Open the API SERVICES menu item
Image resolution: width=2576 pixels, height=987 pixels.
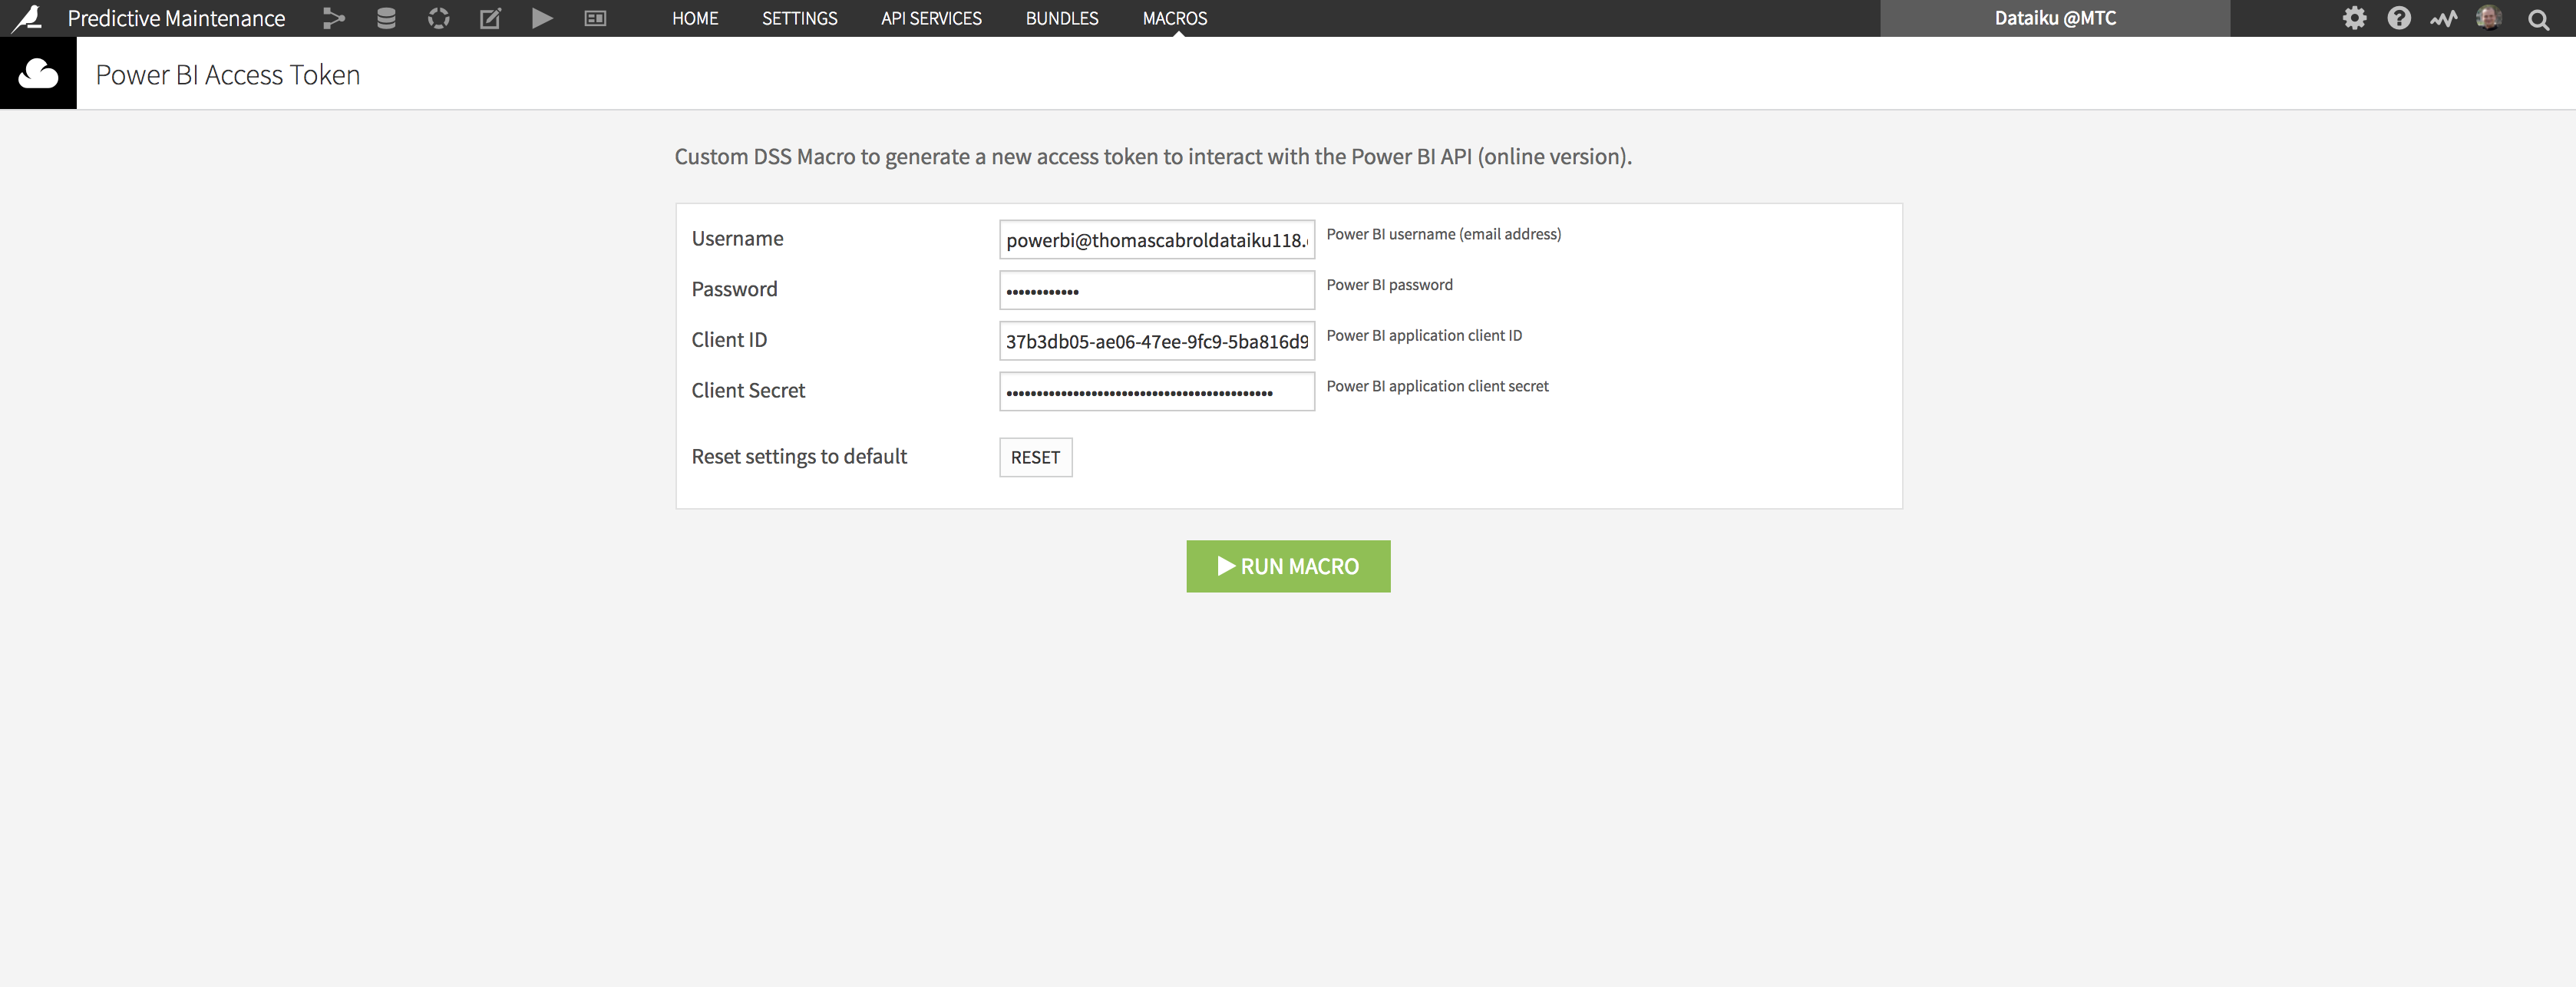coord(931,18)
